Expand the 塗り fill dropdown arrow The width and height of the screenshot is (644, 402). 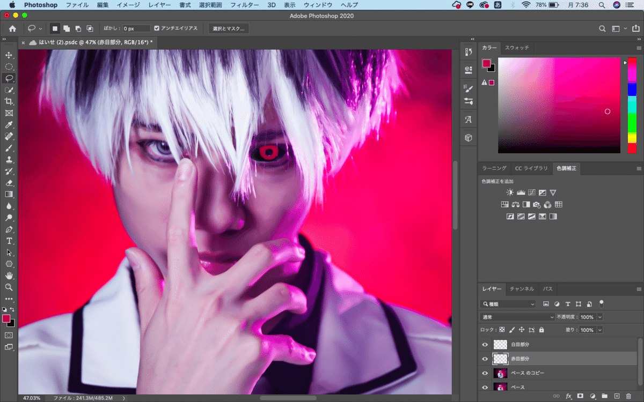[x=600, y=330]
